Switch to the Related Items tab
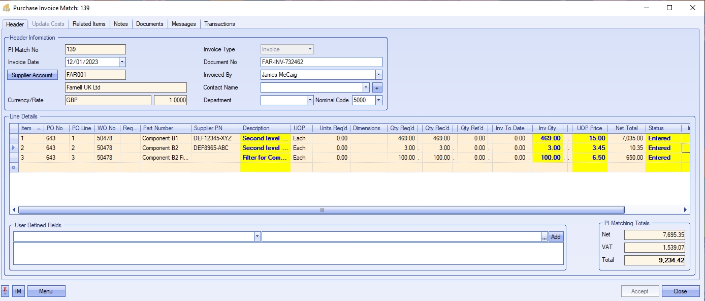Viewport: 705px width, 301px height. pyautogui.click(x=89, y=24)
